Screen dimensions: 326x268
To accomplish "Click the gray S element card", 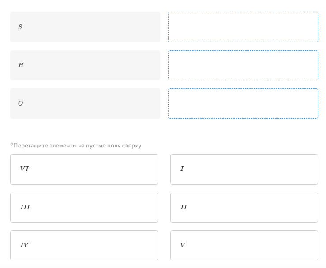I will click(x=85, y=27).
